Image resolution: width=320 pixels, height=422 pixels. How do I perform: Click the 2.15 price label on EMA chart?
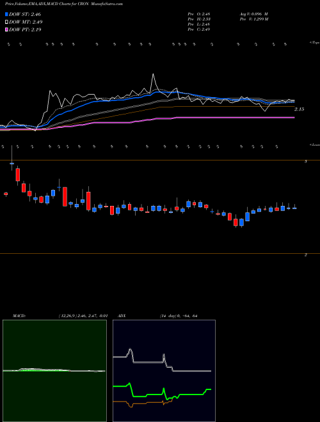299,109
